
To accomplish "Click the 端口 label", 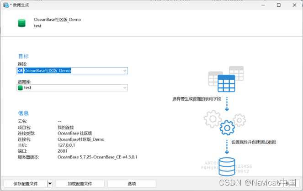I will pyautogui.click(x=22, y=151).
